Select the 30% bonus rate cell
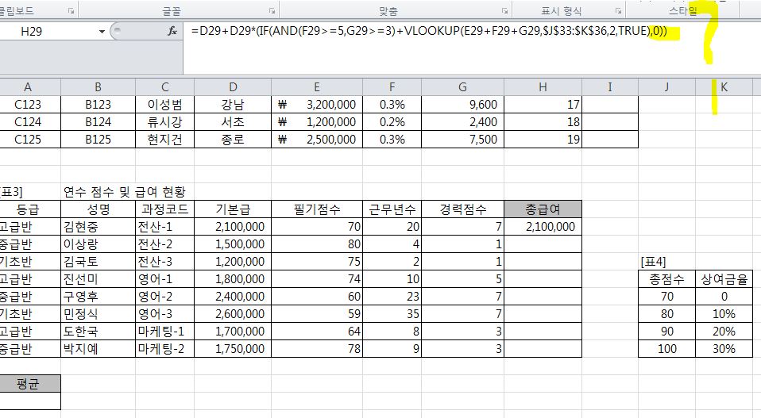Viewport: 761px width, 418px height. point(723,349)
